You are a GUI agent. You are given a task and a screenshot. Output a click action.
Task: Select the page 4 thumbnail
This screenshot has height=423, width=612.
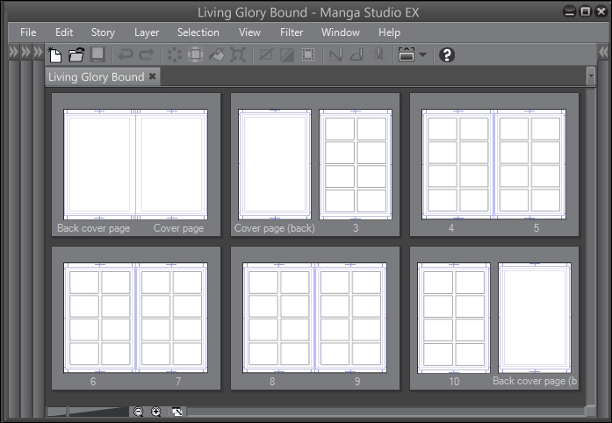(457, 164)
